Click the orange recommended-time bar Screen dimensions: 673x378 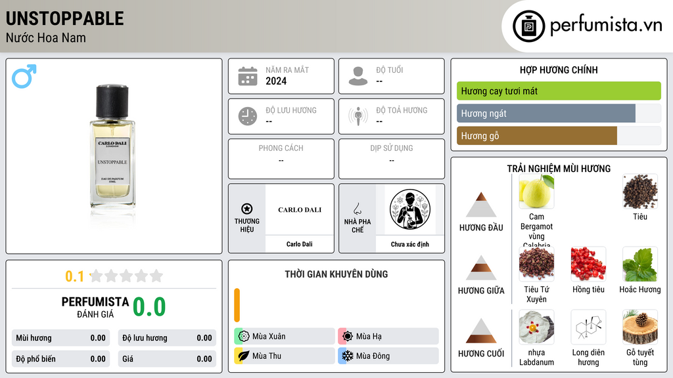click(x=237, y=305)
